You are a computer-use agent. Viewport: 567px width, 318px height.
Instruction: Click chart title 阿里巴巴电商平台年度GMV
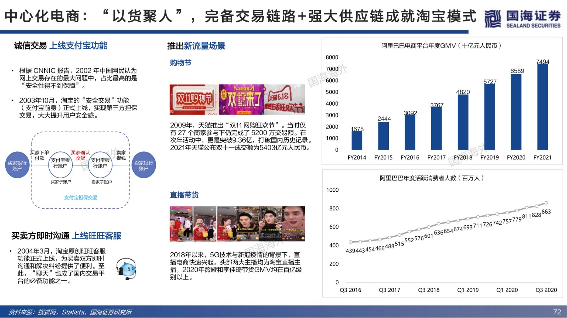click(x=441, y=46)
